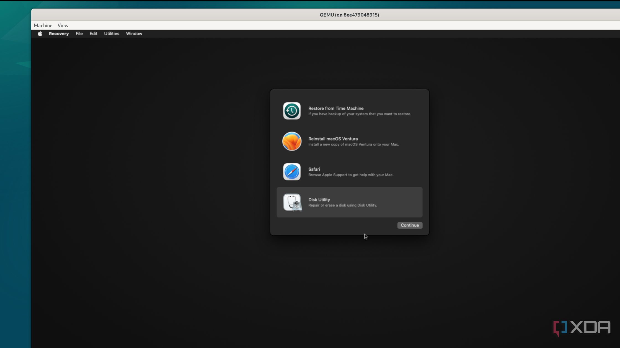Open QEMU Machine menu

click(43, 25)
